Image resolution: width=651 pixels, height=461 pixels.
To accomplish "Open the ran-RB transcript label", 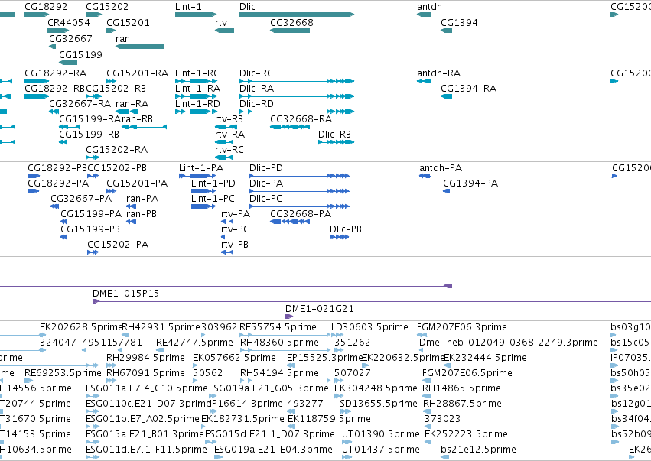I will coord(137,119).
